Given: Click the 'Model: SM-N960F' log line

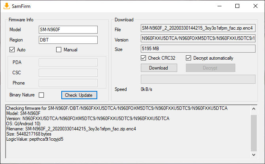Looking at the screenshot, I should 23,113.
